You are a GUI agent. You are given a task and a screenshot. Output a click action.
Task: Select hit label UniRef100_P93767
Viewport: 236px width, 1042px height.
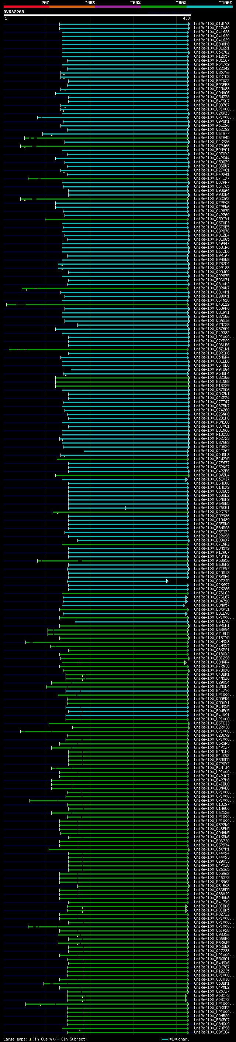212,105
